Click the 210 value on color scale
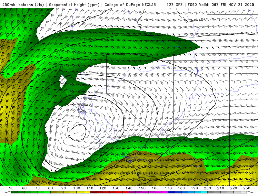The height and width of the screenshot is (194, 258). (221, 188)
